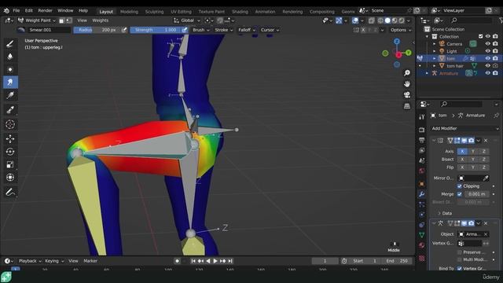Select the 3D Cursor tool
This screenshot has width=503, height=283.
[x=10, y=124]
